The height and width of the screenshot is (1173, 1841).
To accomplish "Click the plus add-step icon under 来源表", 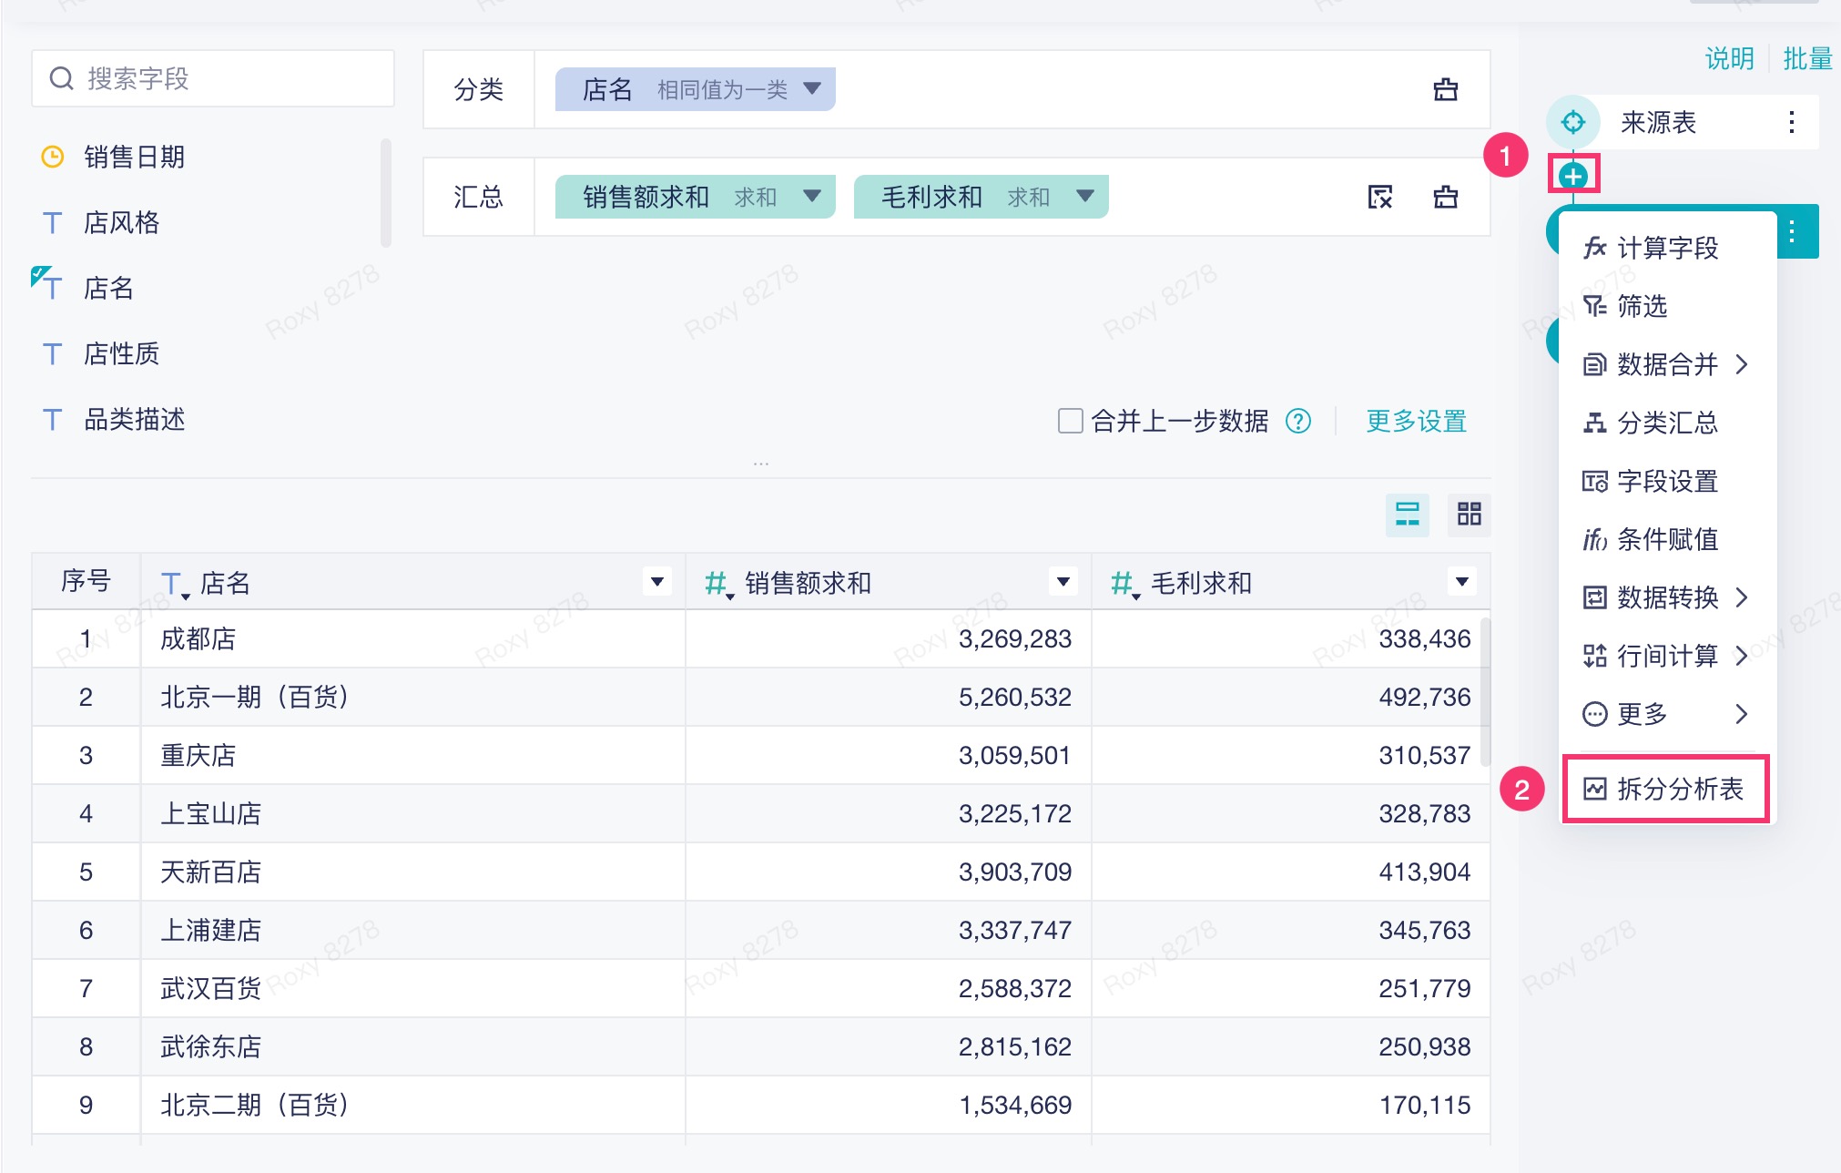I will (1572, 176).
